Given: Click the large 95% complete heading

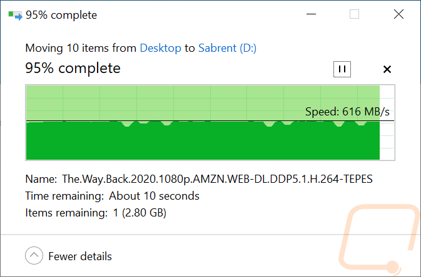Looking at the screenshot, I should coord(73,68).
